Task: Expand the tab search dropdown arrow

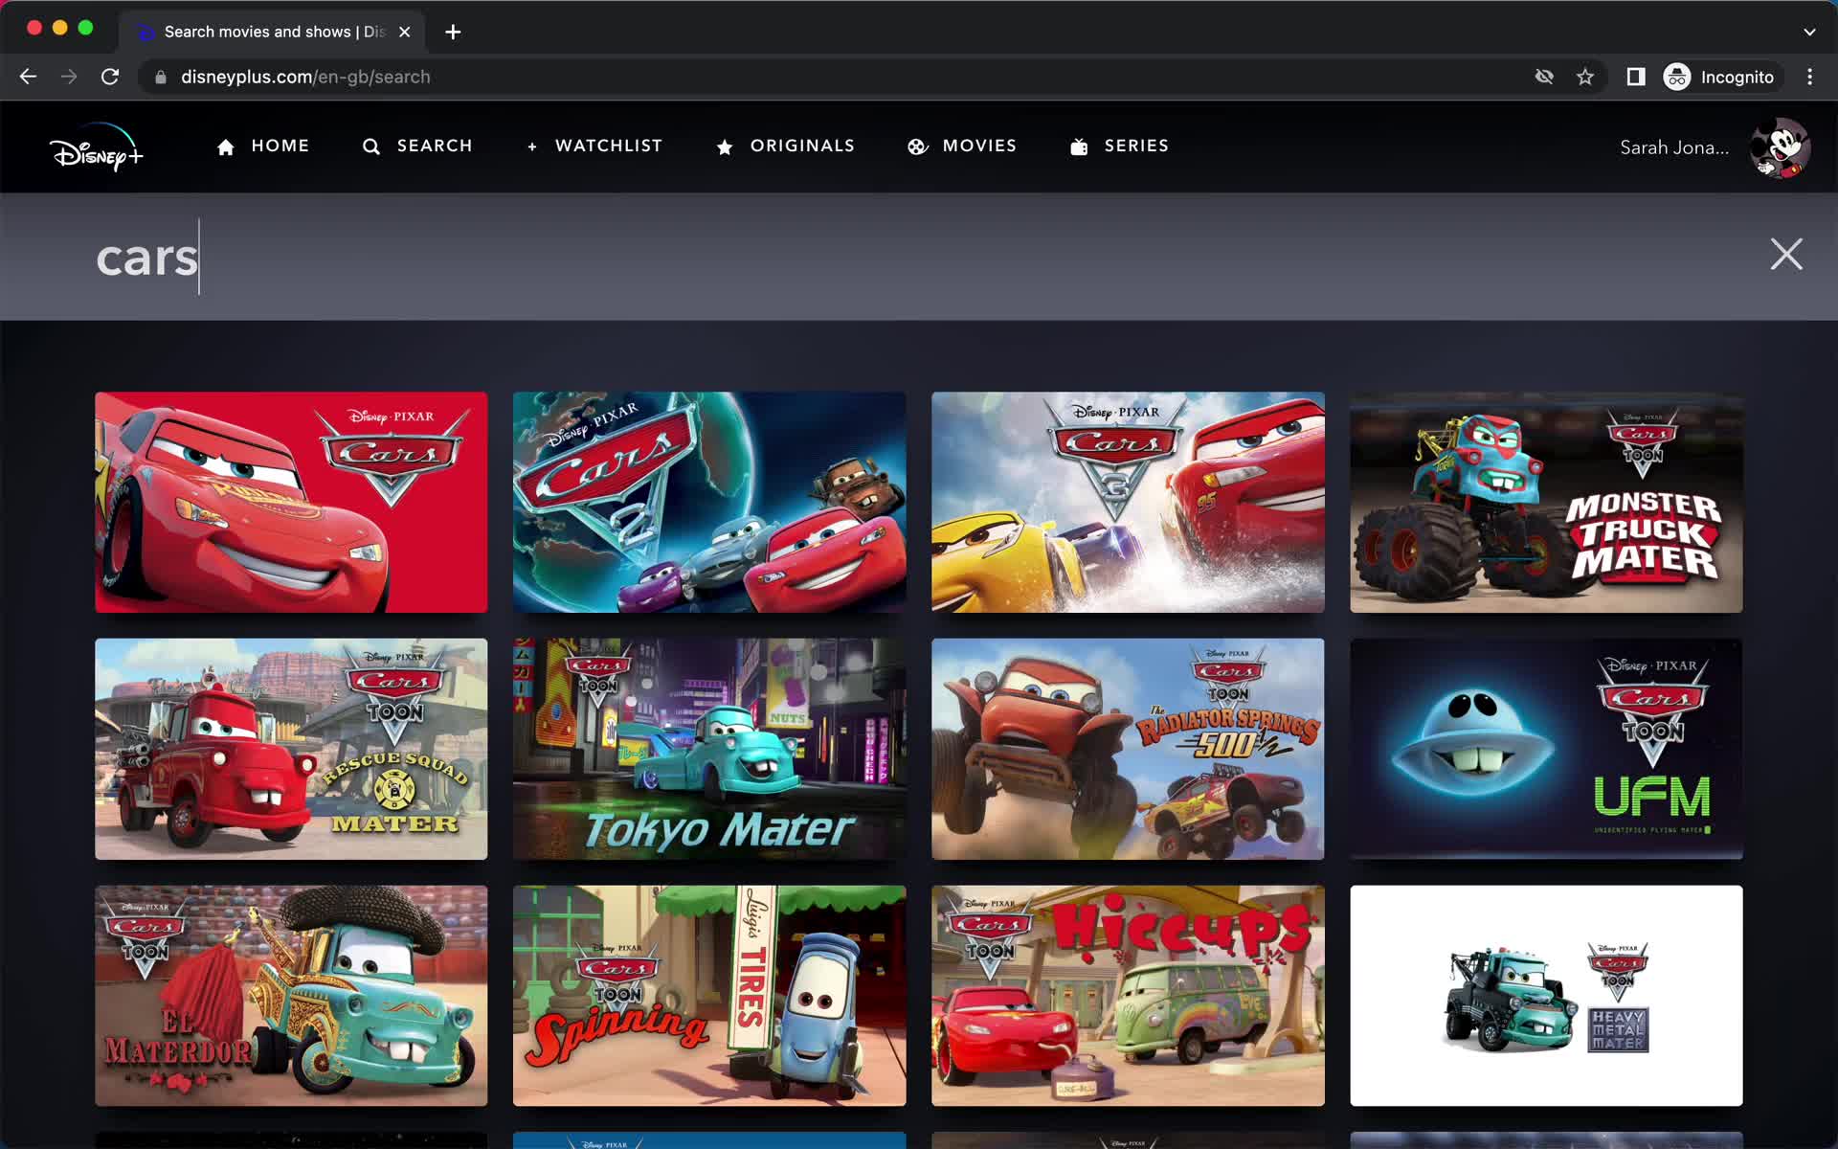Action: click(1809, 32)
